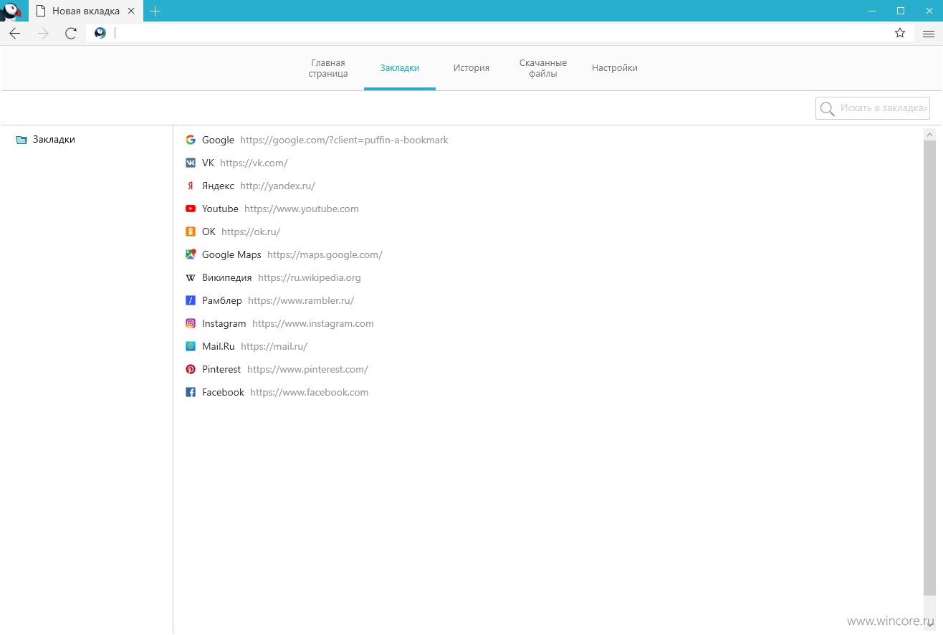943x635 pixels.
Task: Open the История tab
Action: pos(471,68)
